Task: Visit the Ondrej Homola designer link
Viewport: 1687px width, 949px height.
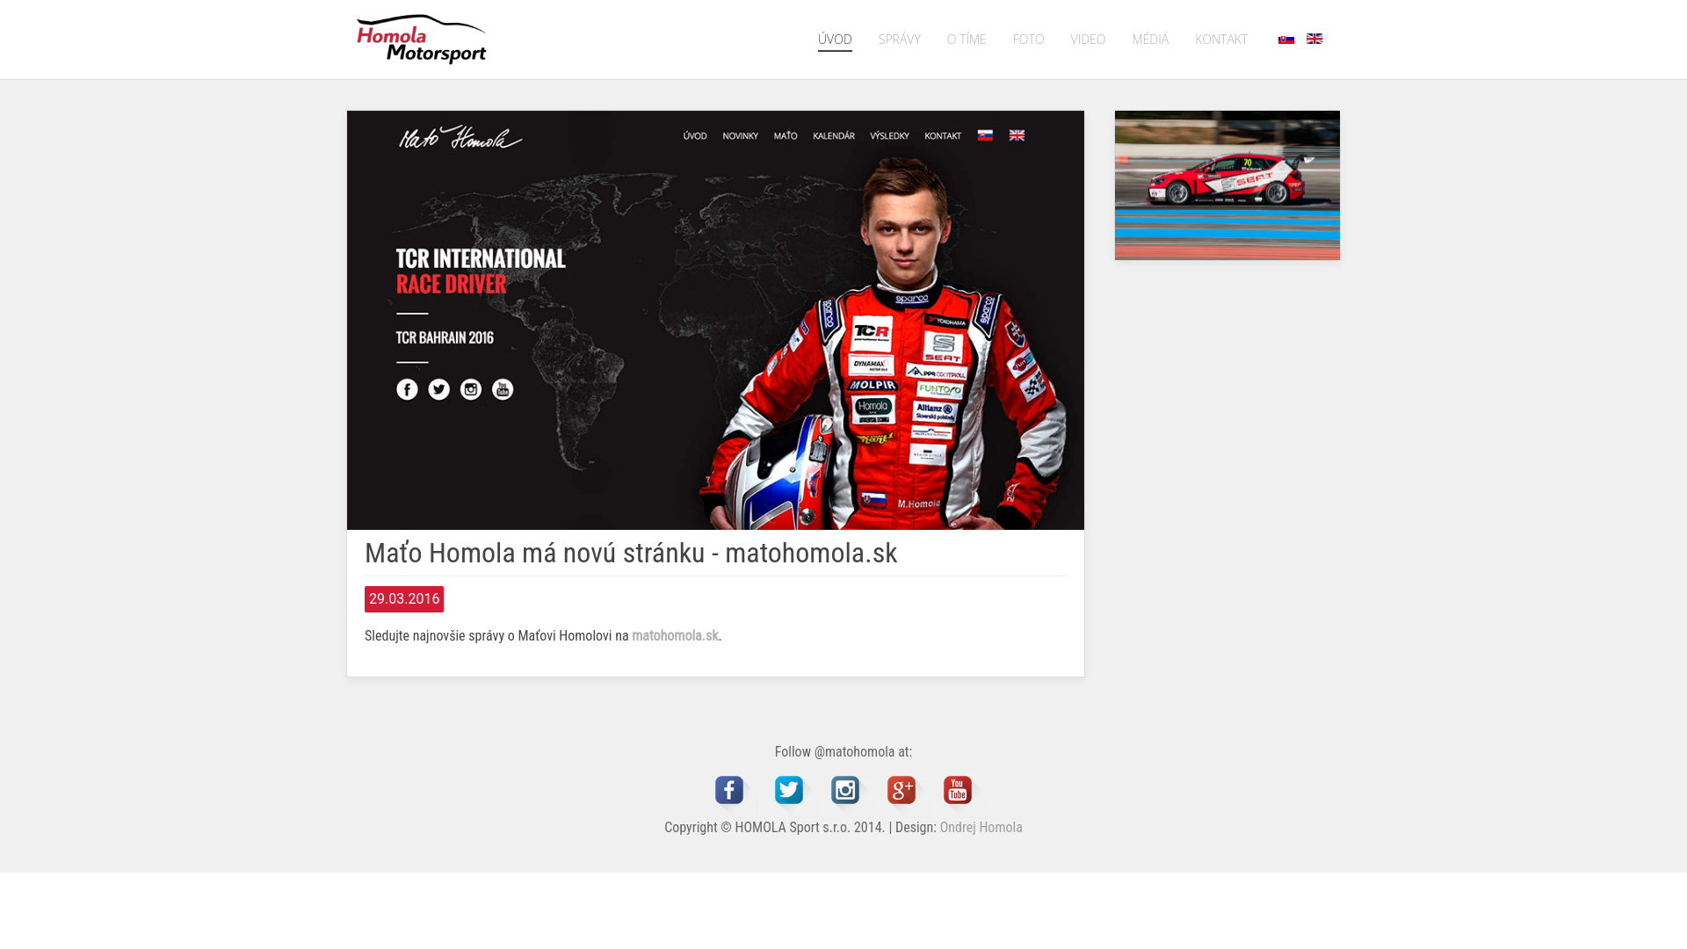Action: pyautogui.click(x=981, y=827)
